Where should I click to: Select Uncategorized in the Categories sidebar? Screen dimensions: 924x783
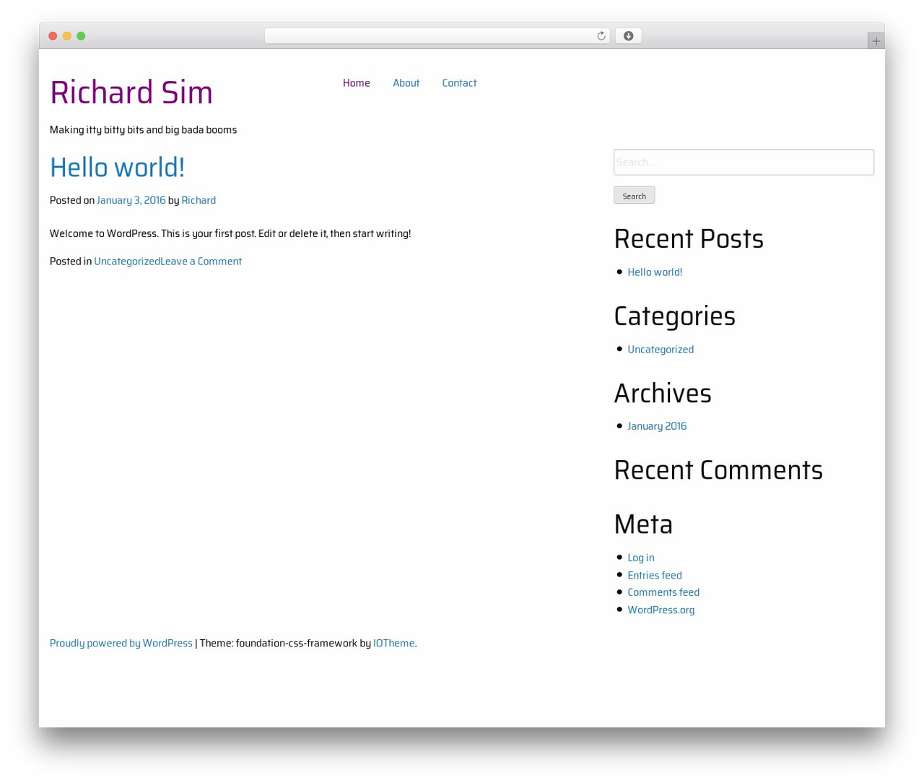[661, 350]
